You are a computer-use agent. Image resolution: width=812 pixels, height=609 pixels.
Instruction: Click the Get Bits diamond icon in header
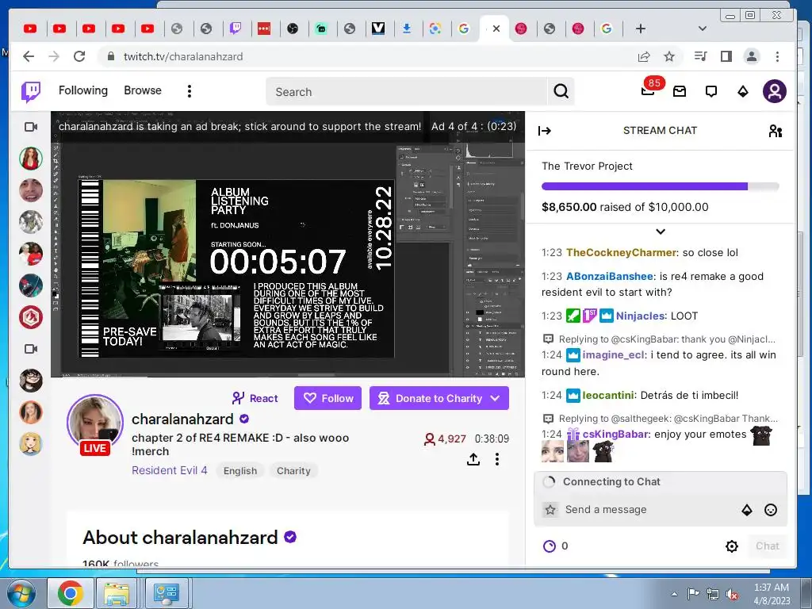click(x=742, y=92)
